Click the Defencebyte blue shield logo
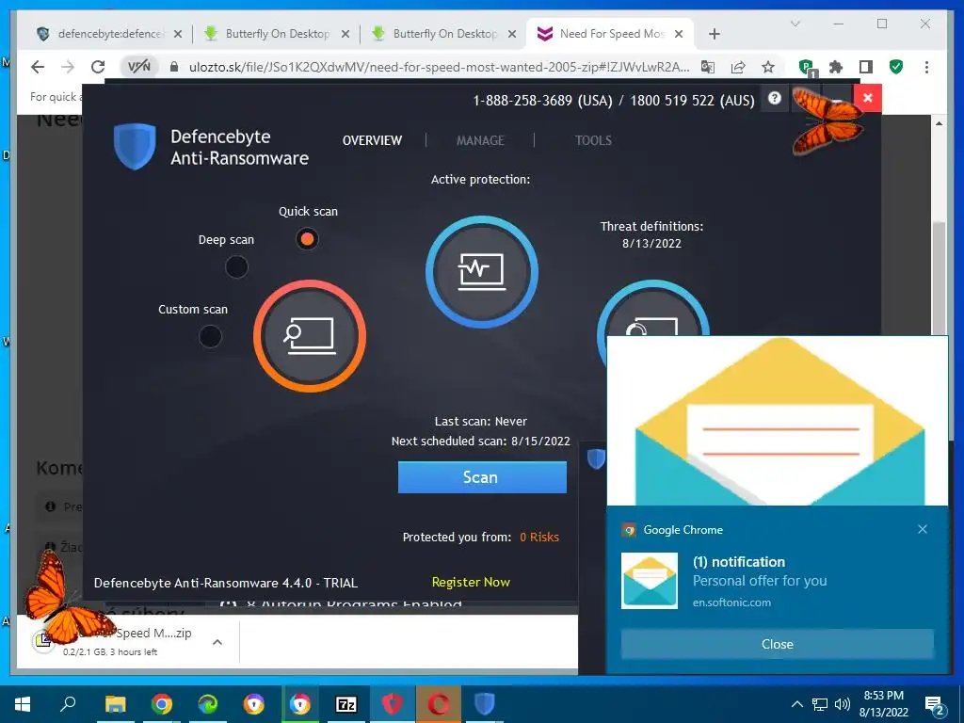 tap(135, 146)
